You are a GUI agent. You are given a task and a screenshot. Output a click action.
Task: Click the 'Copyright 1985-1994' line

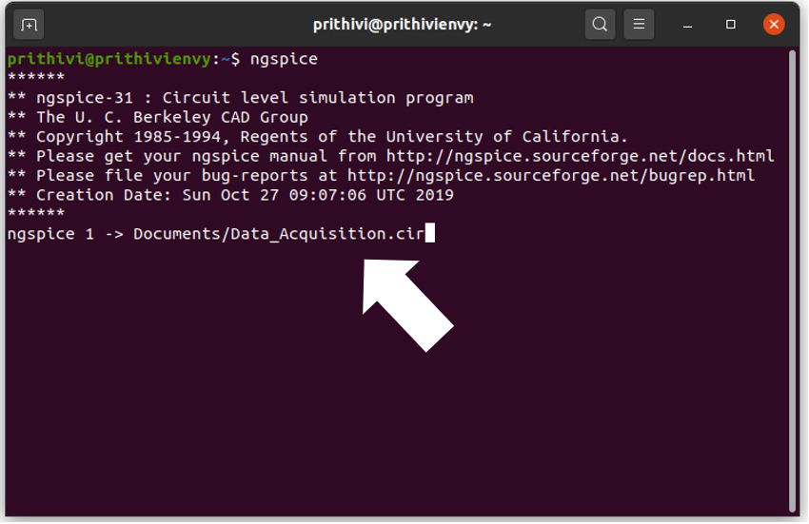(x=317, y=137)
